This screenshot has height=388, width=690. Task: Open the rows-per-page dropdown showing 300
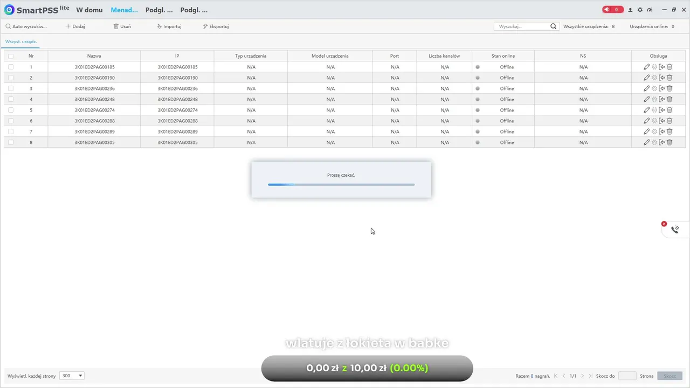pos(72,376)
